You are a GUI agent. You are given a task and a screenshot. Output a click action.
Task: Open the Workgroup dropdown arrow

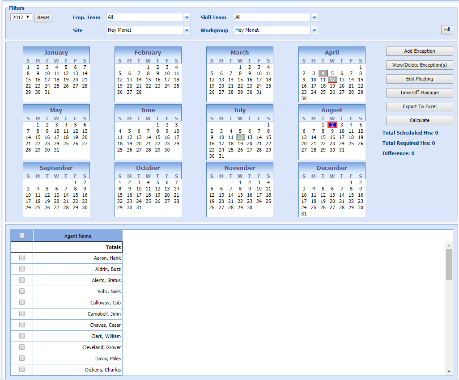click(x=314, y=30)
